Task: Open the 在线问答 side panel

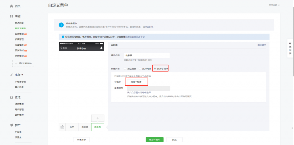Action: (x=290, y=49)
